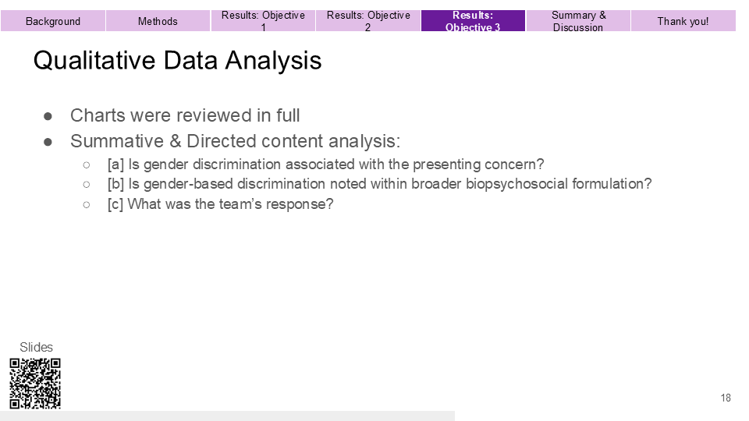This screenshot has height=421, width=749.
Task: Click the hollow bullet marker before [c]
Action: [87, 205]
